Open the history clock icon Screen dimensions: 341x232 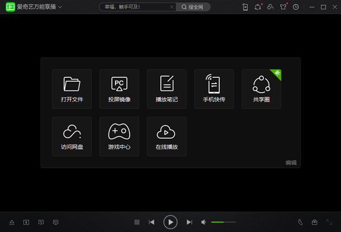pos(296,7)
